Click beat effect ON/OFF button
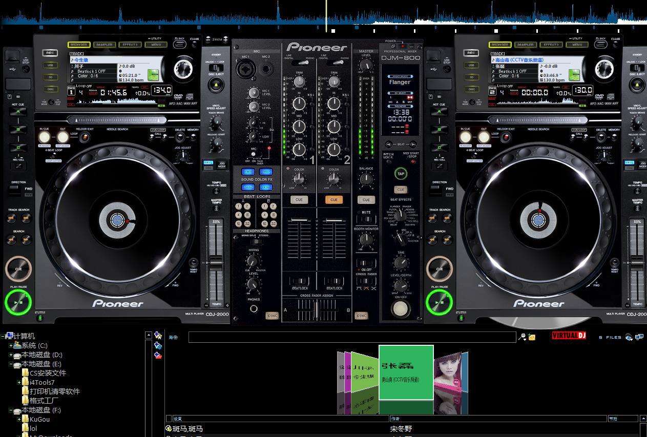 click(x=400, y=308)
